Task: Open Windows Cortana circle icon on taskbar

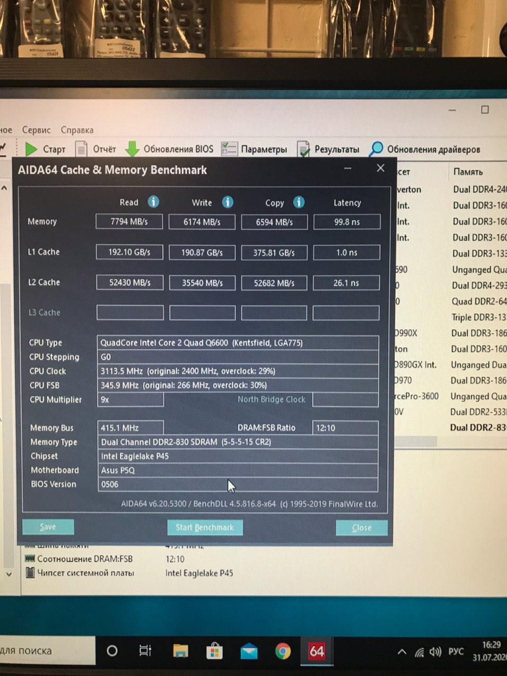Action: click(112, 651)
